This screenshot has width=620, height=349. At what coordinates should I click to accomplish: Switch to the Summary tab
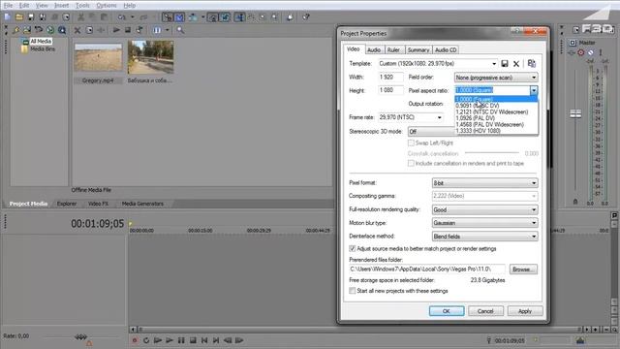[418, 49]
